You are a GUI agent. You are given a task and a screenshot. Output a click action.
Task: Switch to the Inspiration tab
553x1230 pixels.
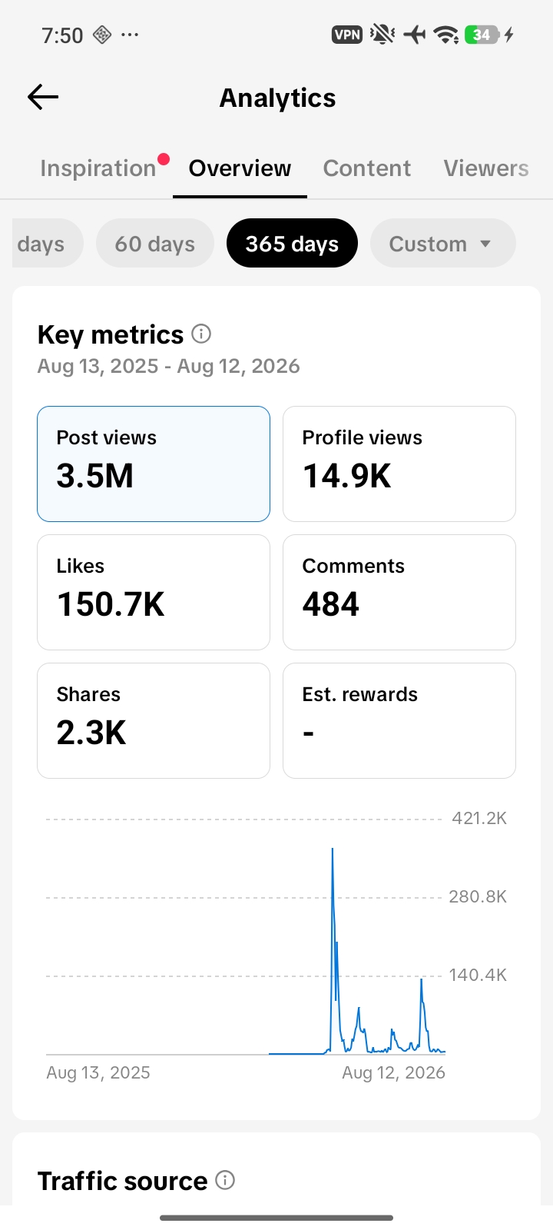pos(98,168)
